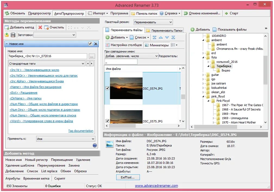Viewport: 274px width, 192px height.
Task: Click the Обновить refresh toolbar button
Action: pyautogui.click(x=15, y=13)
